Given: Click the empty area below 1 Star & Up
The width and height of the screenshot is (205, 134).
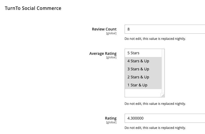Looking at the screenshot, I should tap(143, 93).
